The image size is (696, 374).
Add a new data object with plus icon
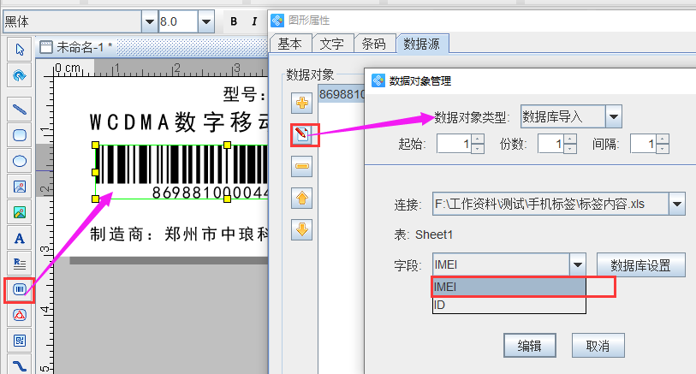[x=302, y=104]
